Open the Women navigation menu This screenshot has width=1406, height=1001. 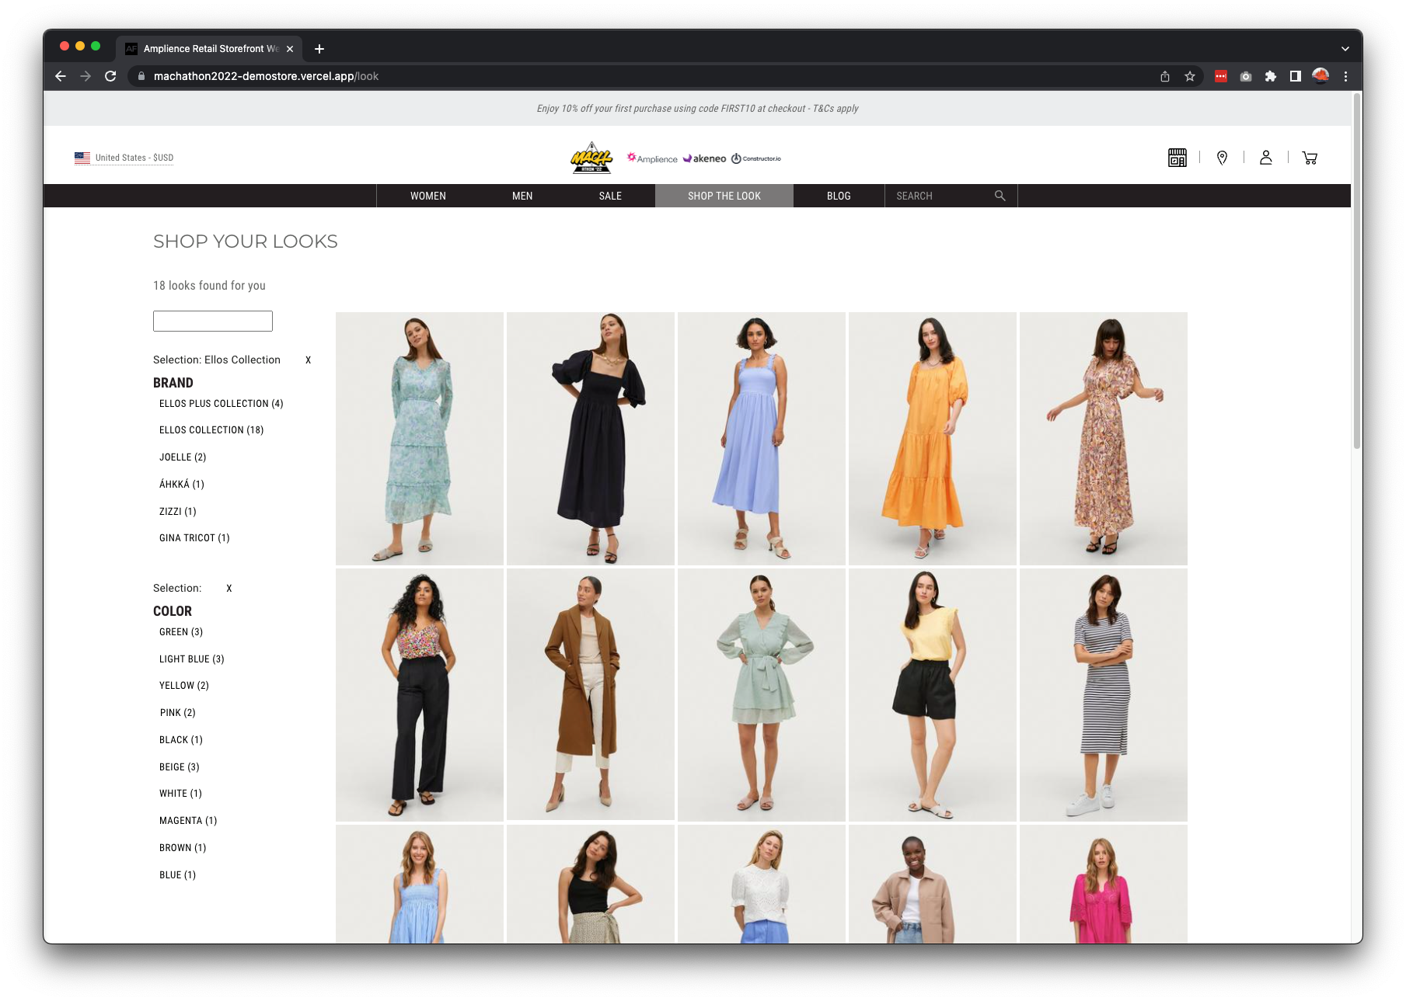(428, 196)
